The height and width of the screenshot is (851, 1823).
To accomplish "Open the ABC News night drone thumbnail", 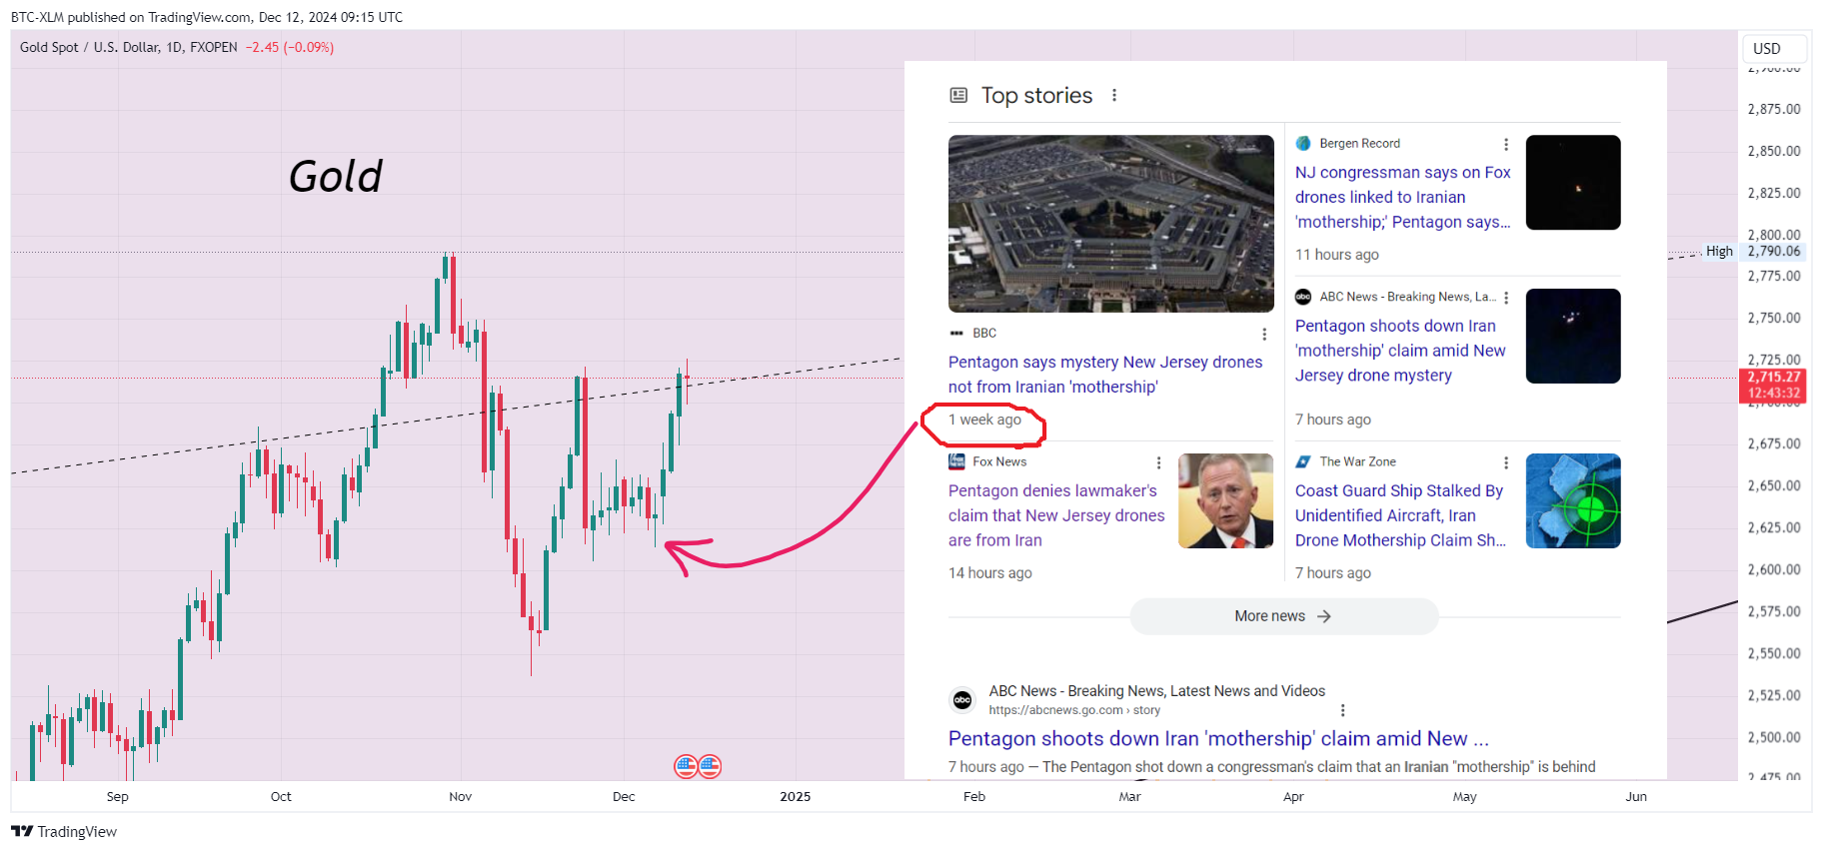I will tap(1573, 336).
